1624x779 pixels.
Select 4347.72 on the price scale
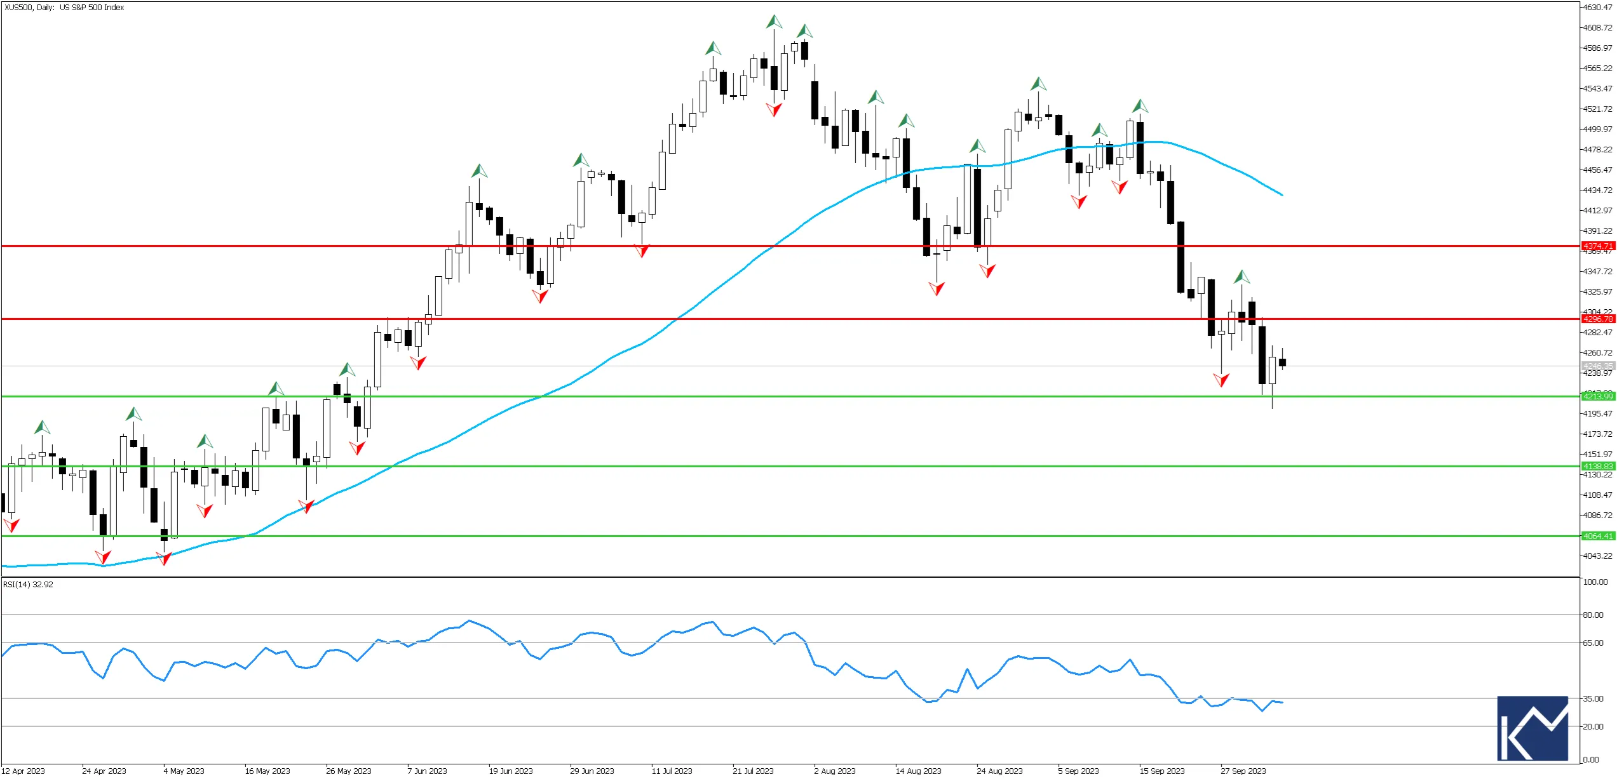[x=1597, y=272]
